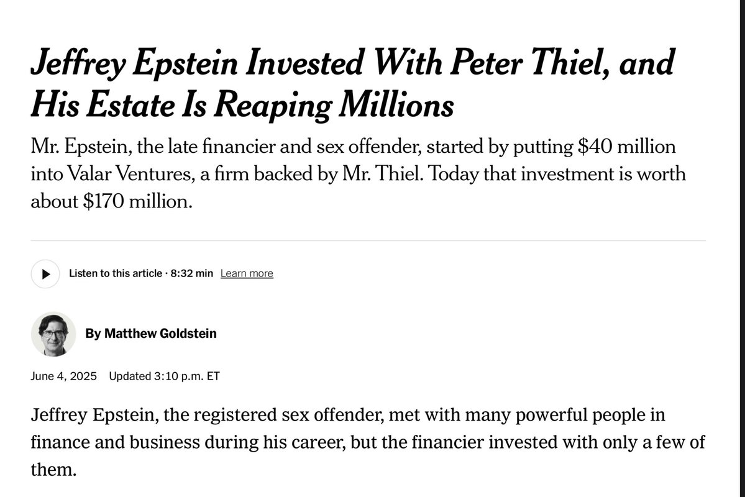The height and width of the screenshot is (497, 745).
Task: Click author photo of Matthew Goldstein
Action: point(53,334)
